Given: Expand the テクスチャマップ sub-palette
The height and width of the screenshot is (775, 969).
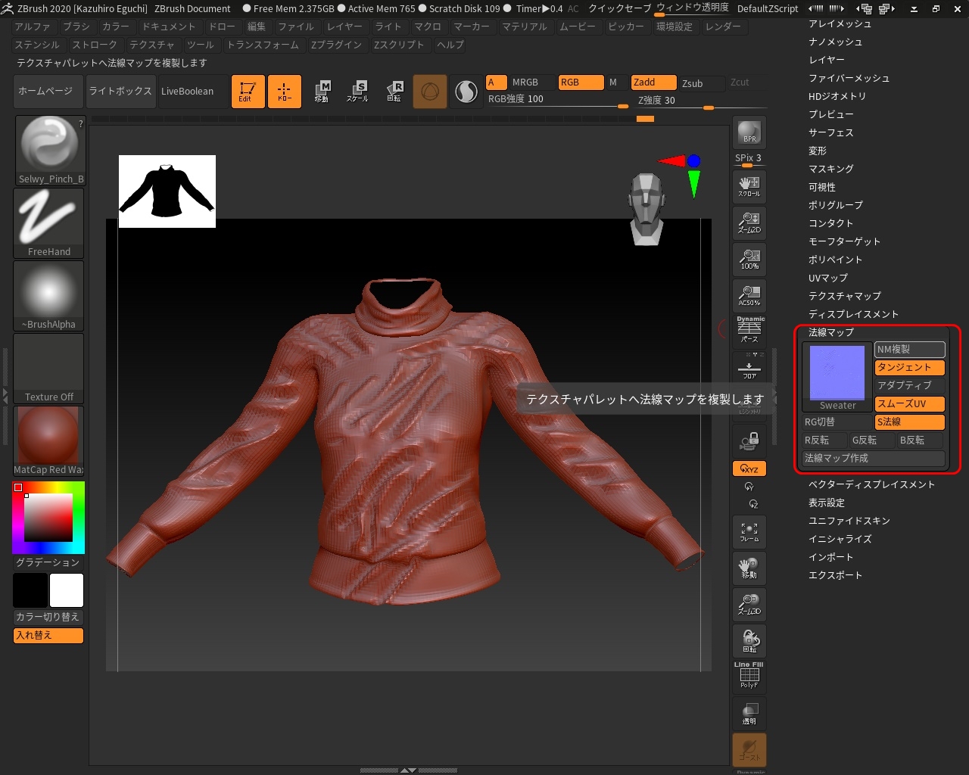Looking at the screenshot, I should pos(845,296).
